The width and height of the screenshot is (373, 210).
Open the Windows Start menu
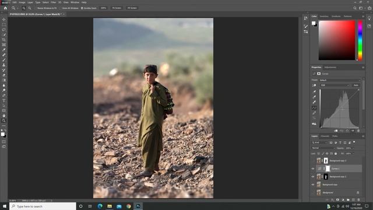[x=5, y=206]
